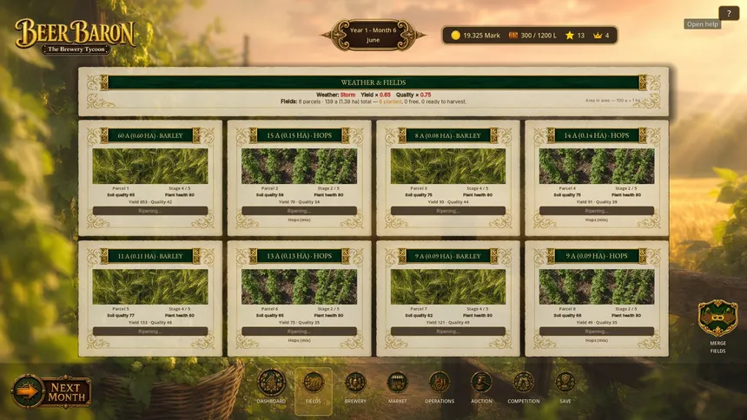Click the Save game icon
Screen dimensions: 747x420
(x=565, y=383)
